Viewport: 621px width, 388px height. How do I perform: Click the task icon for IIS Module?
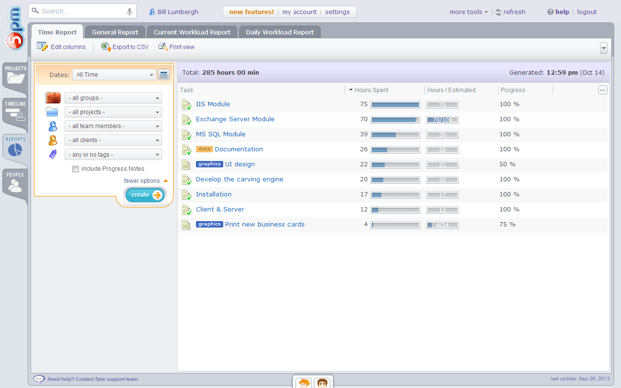(186, 104)
